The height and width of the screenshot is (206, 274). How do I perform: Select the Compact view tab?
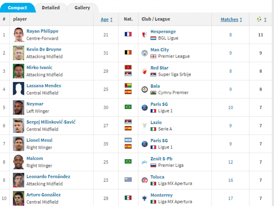coord(17,8)
